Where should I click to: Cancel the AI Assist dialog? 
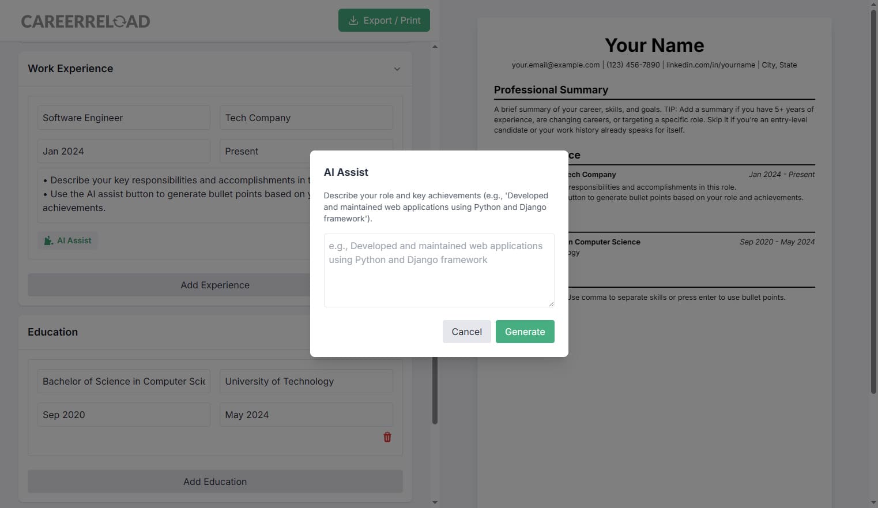pyautogui.click(x=466, y=332)
